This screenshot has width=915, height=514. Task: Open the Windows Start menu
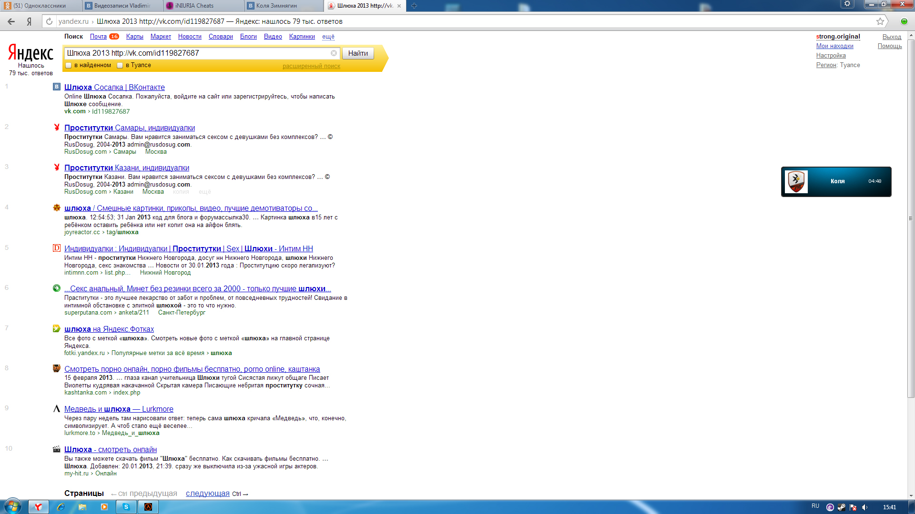coord(13,506)
